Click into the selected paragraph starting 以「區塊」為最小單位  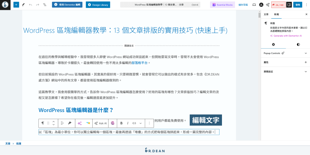129,132
